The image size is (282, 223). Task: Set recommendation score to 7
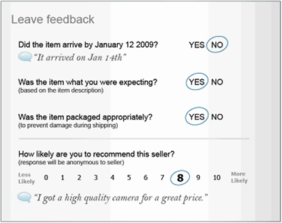(x=162, y=177)
